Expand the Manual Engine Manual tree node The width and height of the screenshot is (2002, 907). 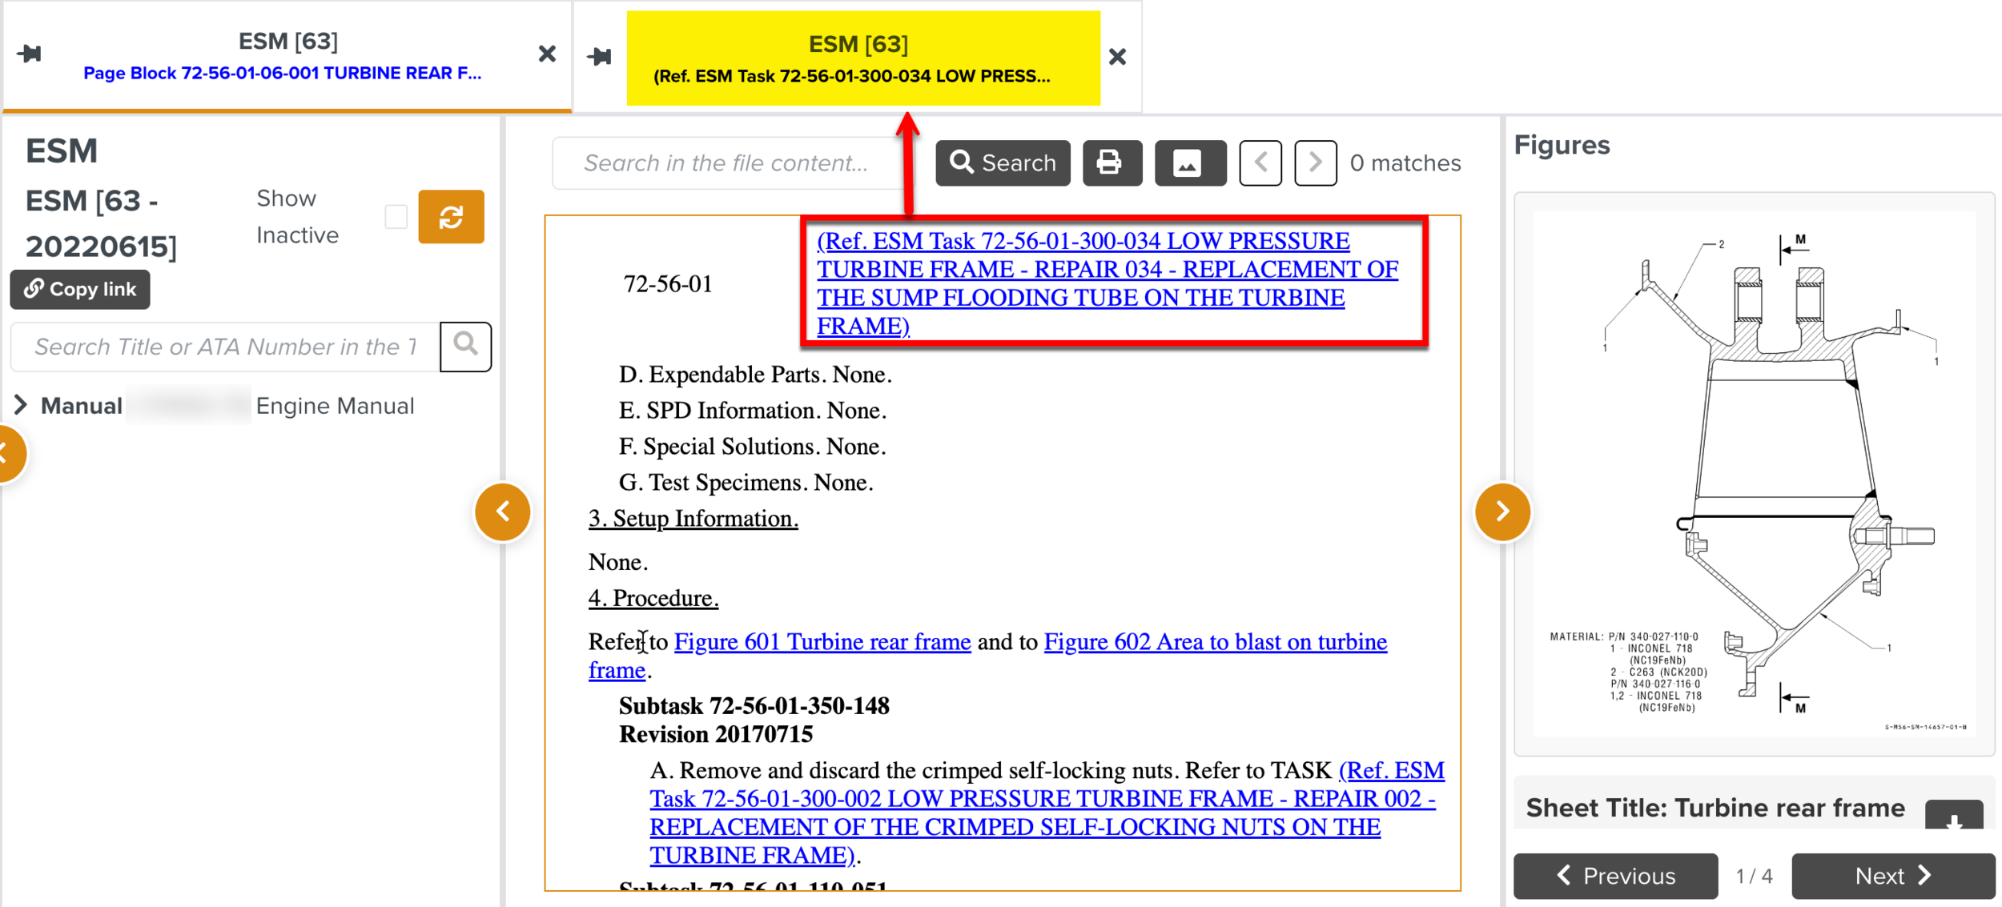click(22, 406)
